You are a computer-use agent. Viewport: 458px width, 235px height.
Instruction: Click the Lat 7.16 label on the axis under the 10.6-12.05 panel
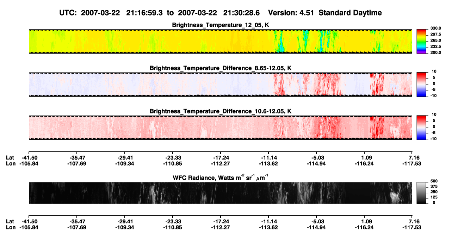413,157
